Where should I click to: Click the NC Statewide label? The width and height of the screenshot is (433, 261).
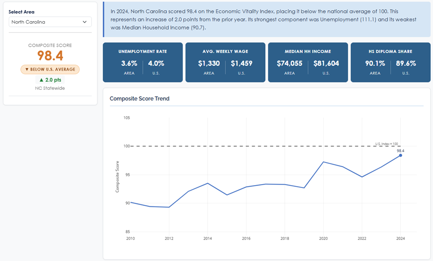[50, 88]
